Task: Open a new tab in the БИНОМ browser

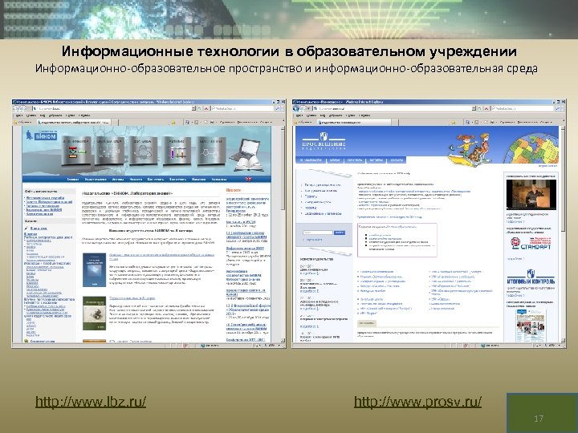Action: [114, 122]
